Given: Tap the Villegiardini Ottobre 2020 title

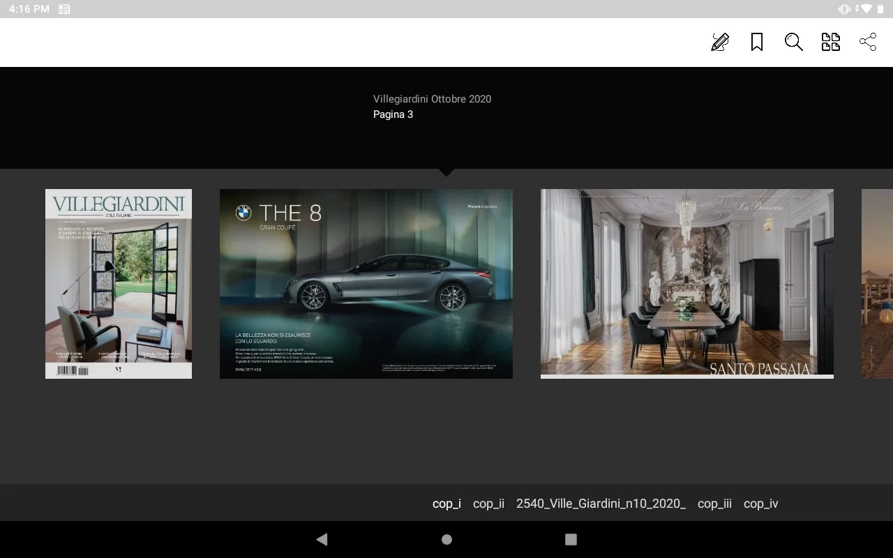Looking at the screenshot, I should pyautogui.click(x=432, y=99).
